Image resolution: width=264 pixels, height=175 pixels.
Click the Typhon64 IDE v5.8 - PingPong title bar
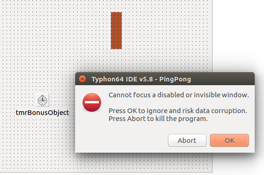pos(165,79)
